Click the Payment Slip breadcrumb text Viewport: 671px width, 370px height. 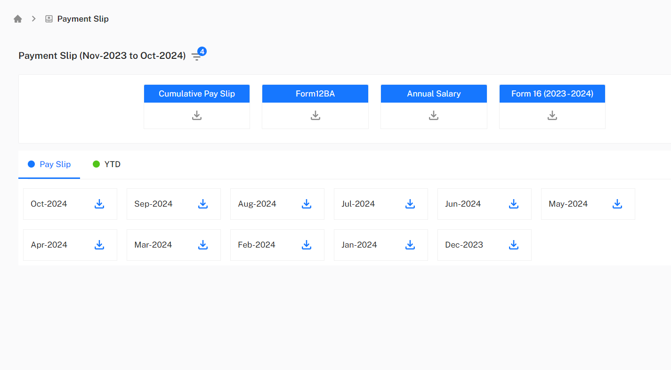coord(83,18)
